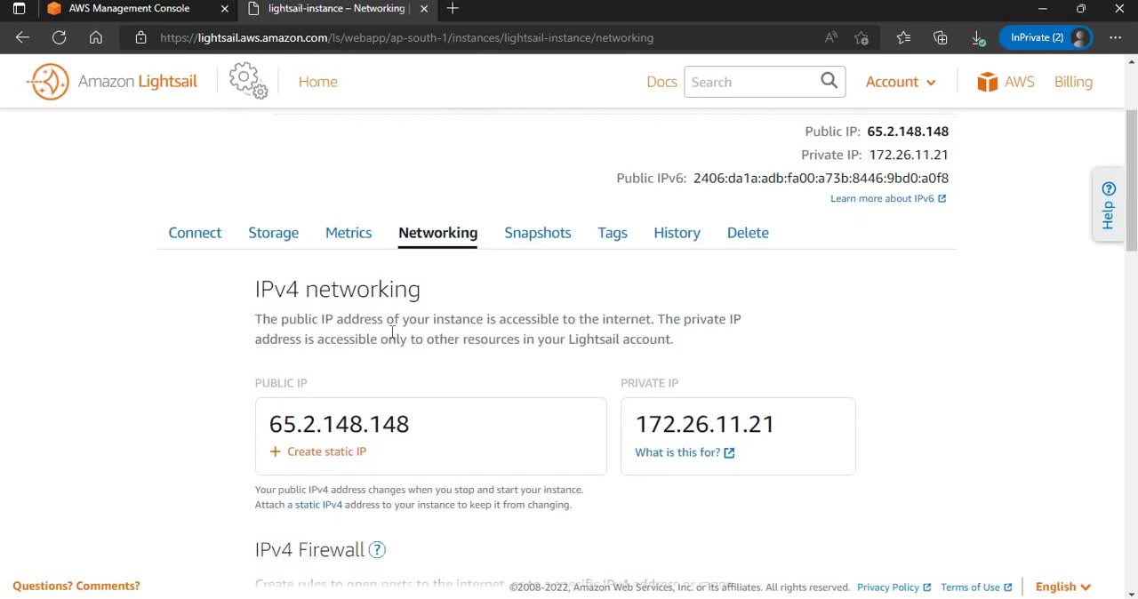The image size is (1138, 599).
Task: Open the tab actions menu icon
Action: tap(19, 9)
